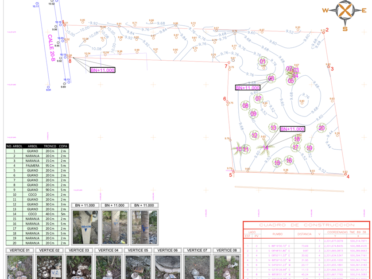Click red vertex number 7 on the boundary
The height and width of the screenshot is (279, 372).
click(x=226, y=66)
